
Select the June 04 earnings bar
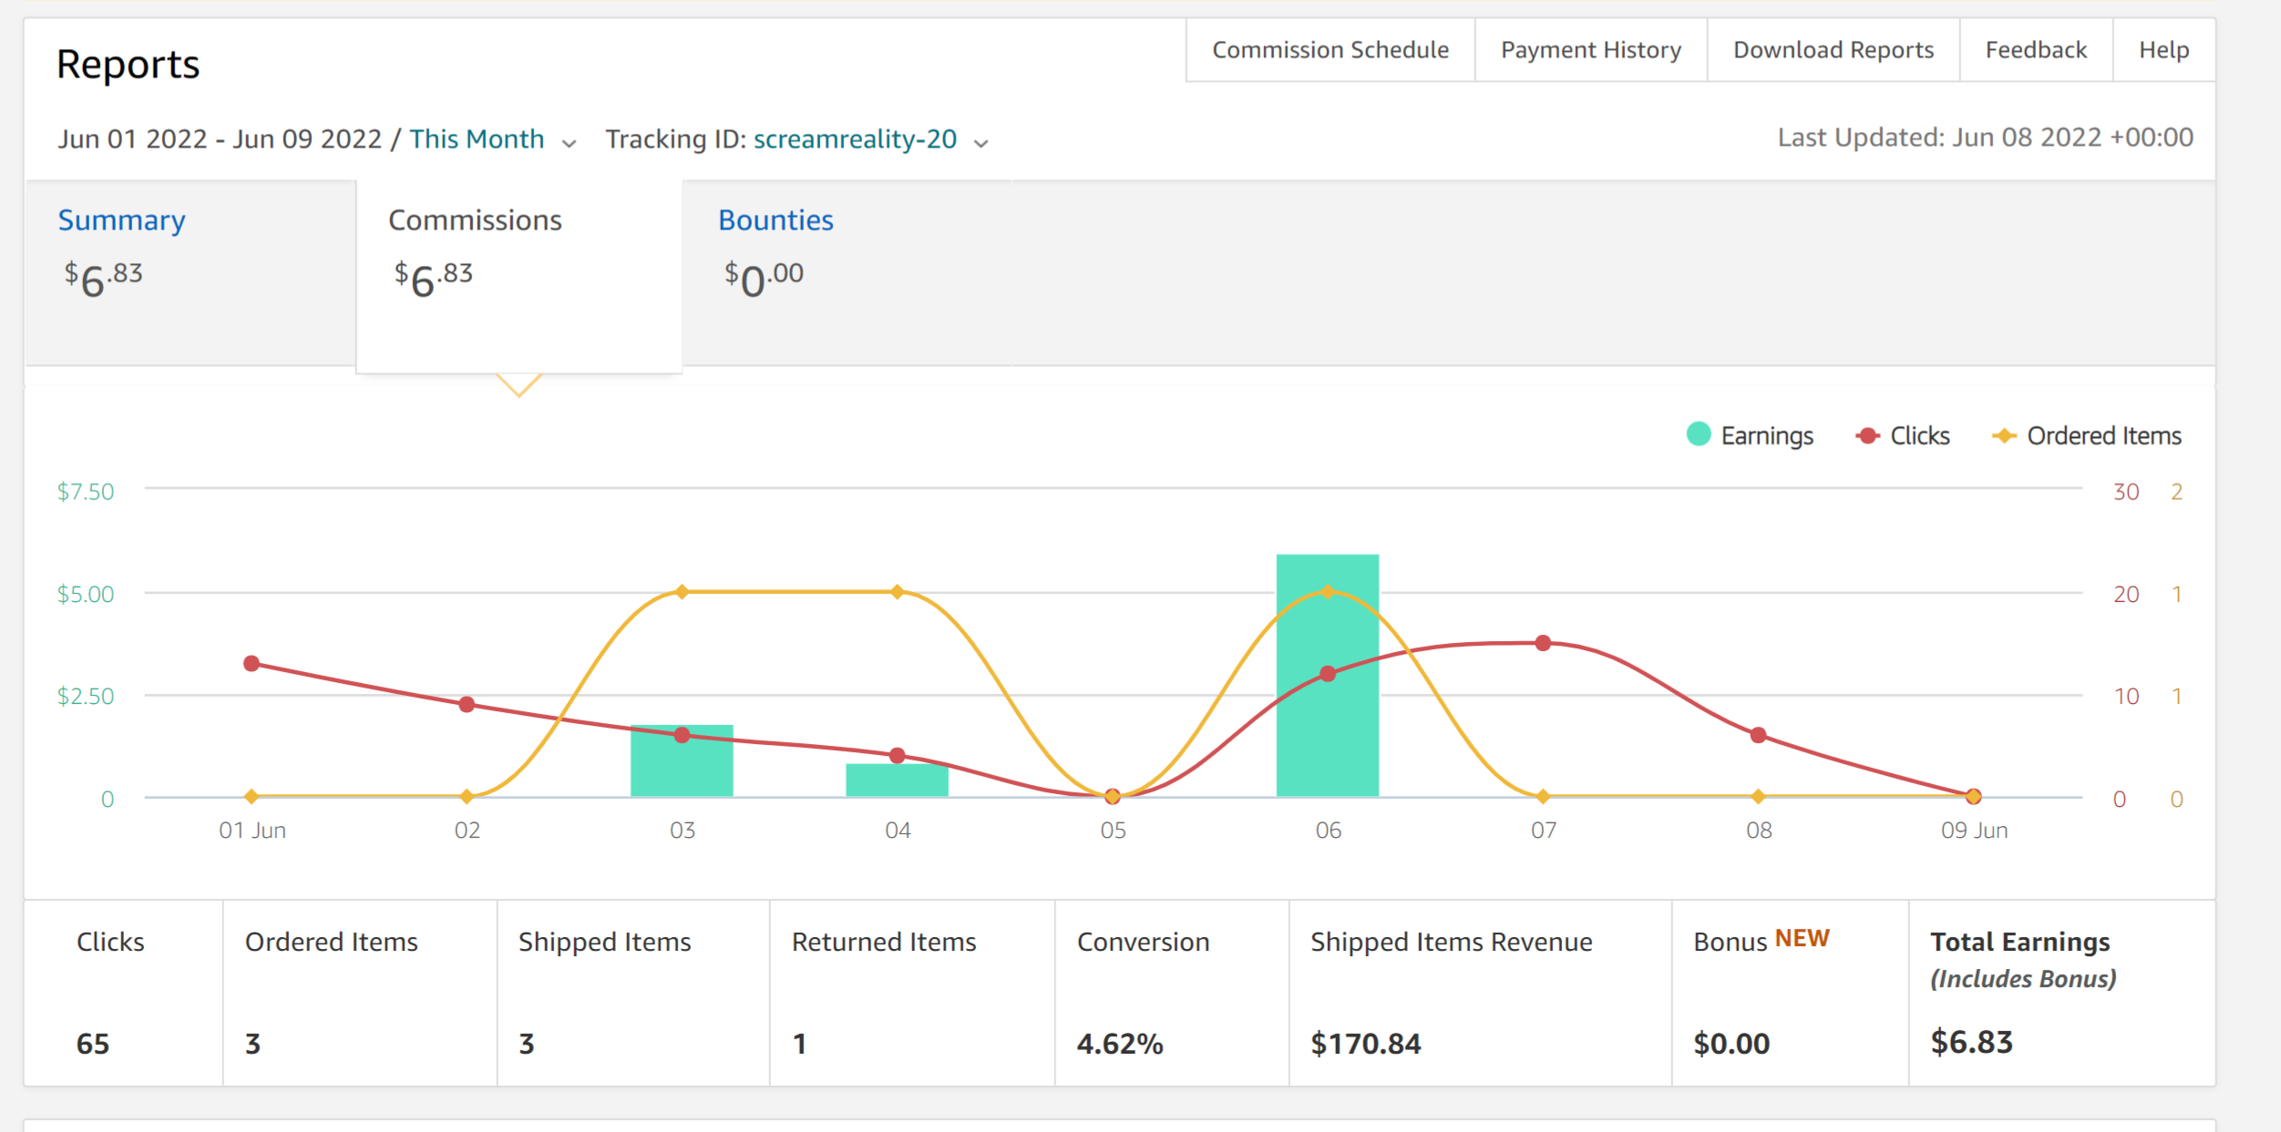pyautogui.click(x=897, y=780)
